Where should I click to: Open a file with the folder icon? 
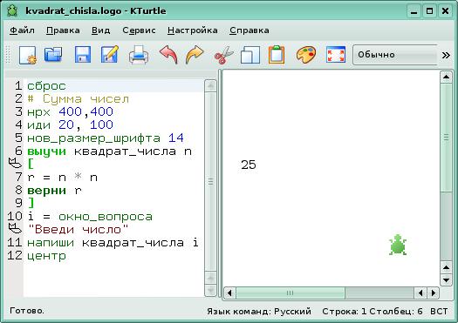(x=53, y=54)
